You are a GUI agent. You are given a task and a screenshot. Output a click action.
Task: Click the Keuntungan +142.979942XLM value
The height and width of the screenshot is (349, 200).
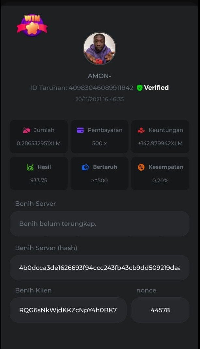point(160,143)
